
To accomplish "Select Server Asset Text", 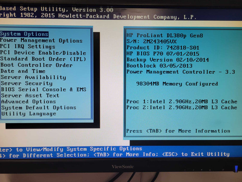I will pyautogui.click(x=30, y=96).
